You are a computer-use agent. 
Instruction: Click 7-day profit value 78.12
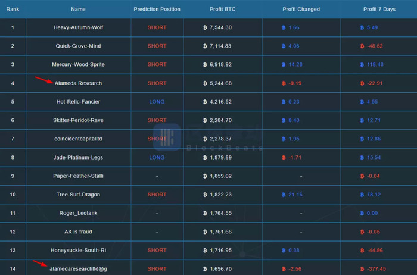374,195
